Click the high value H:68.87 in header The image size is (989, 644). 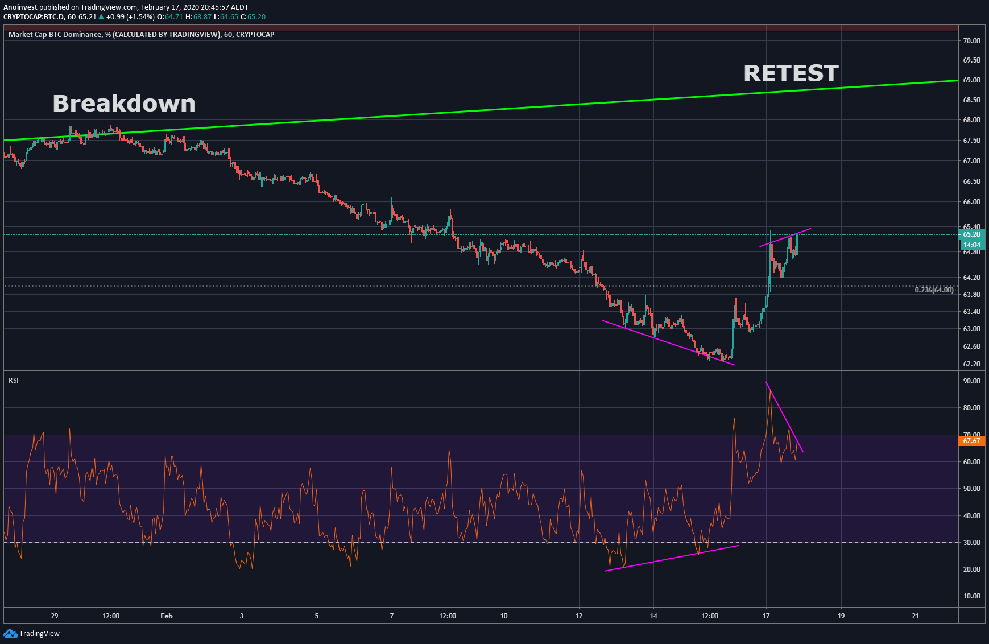[199, 17]
